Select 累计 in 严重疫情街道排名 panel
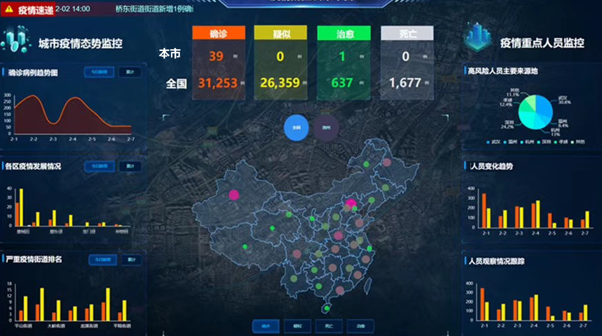Viewport: 602px width, 336px height. 131,260
